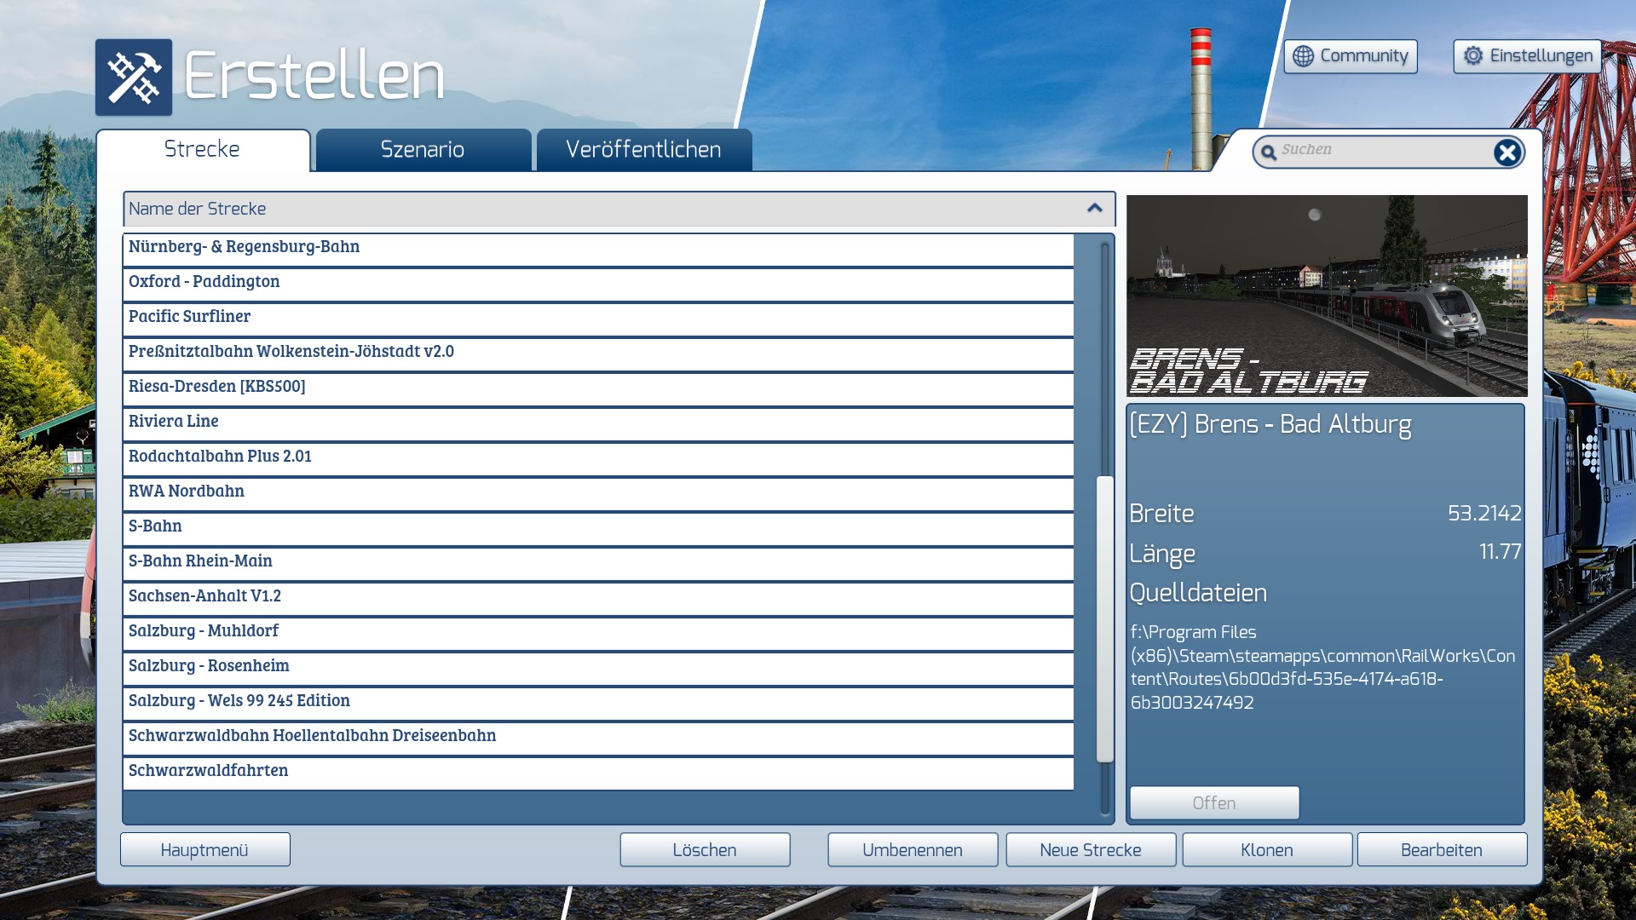Focus the Suchen search input field
The width and height of the screenshot is (1636, 920).
(x=1380, y=151)
